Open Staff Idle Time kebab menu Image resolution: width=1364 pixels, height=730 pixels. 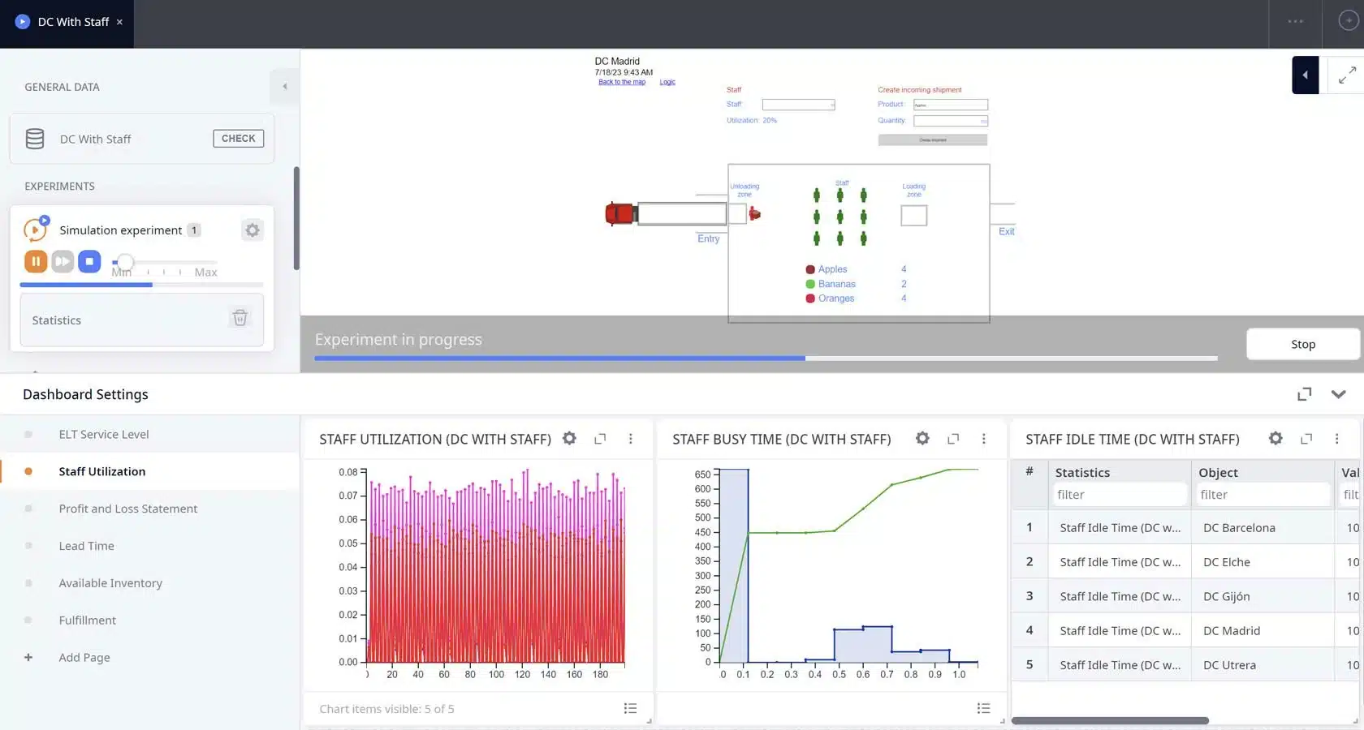point(1336,439)
